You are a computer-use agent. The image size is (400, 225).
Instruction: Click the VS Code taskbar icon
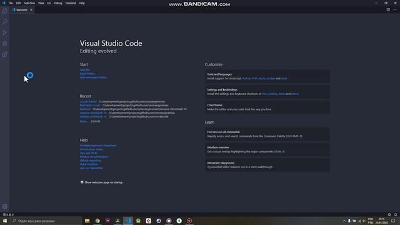click(x=128, y=221)
